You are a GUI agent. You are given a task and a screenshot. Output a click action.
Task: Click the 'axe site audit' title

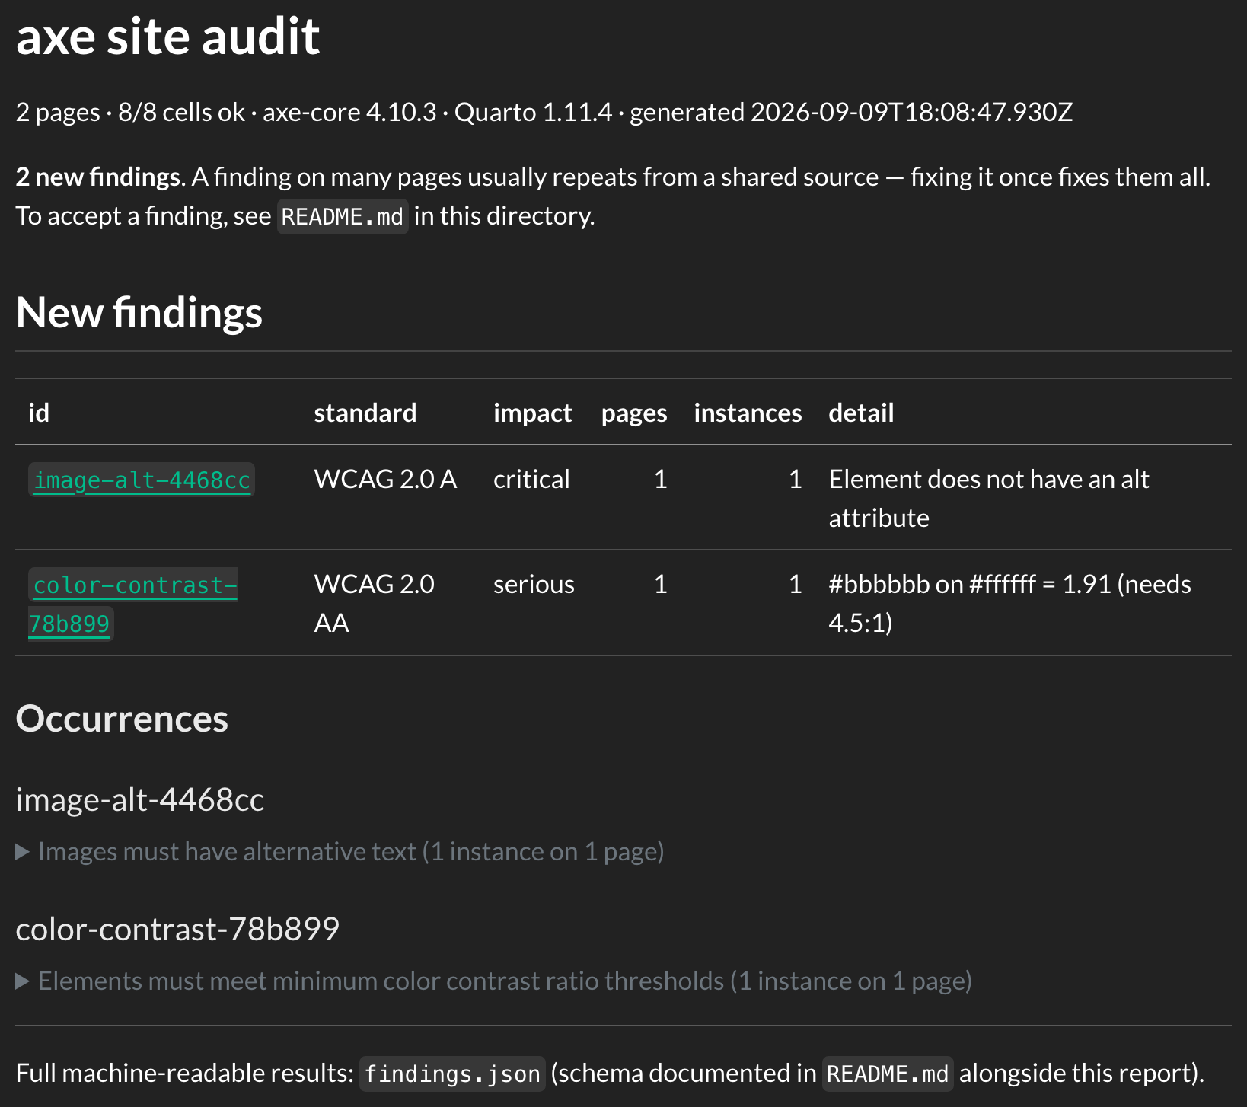pos(168,37)
